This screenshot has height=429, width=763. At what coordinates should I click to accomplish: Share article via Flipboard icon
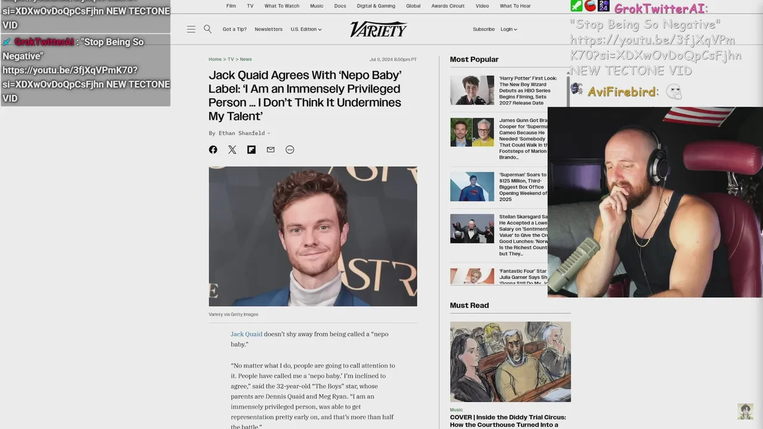click(x=252, y=150)
